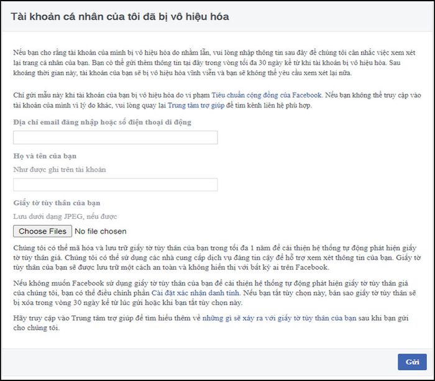Screen dimensions: 435x381
Task: Click the Địa chỉ email đăng nhập label
Action: click(102, 122)
